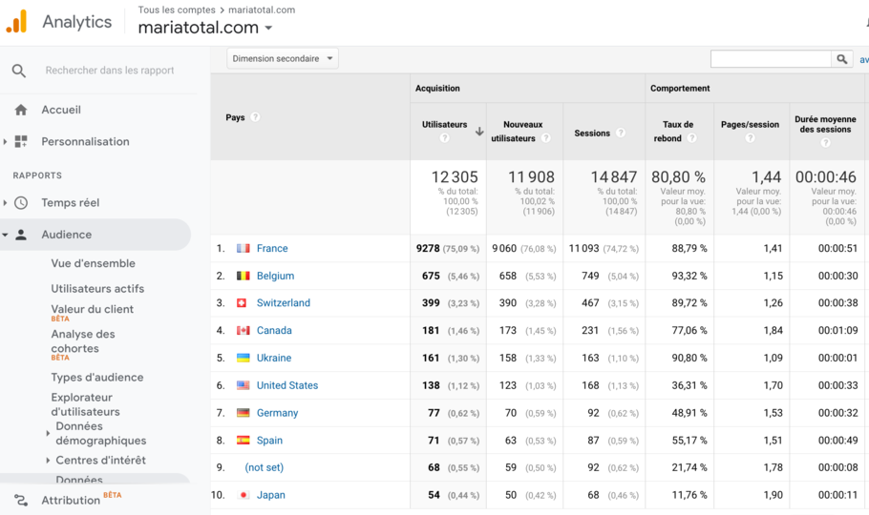Click the help icon next to Pays
This screenshot has width=869, height=515.
tap(256, 117)
